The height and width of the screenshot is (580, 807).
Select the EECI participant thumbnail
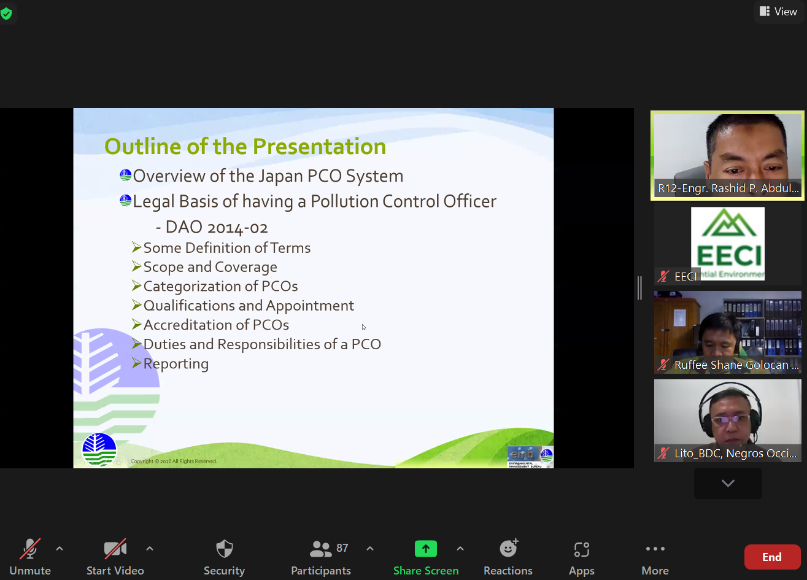point(727,244)
